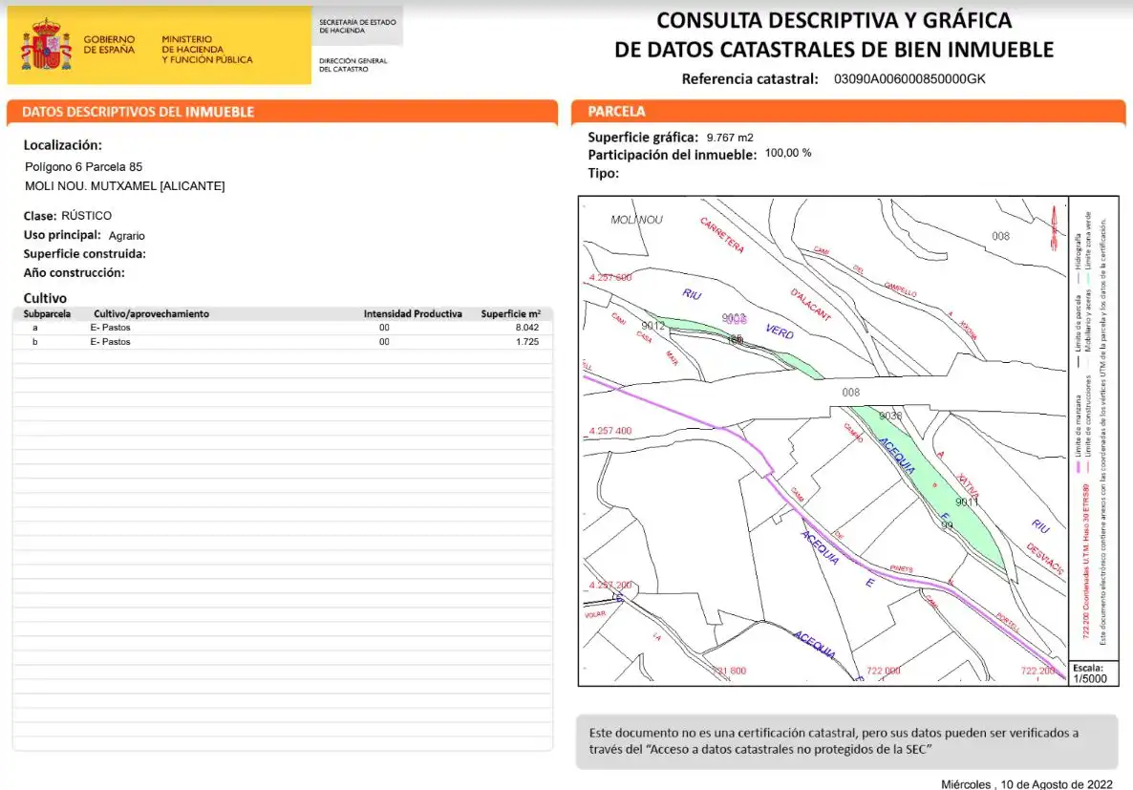1133x790 pixels.
Task: Click the 'D'ALACANT' road label on map
Action: (811, 305)
